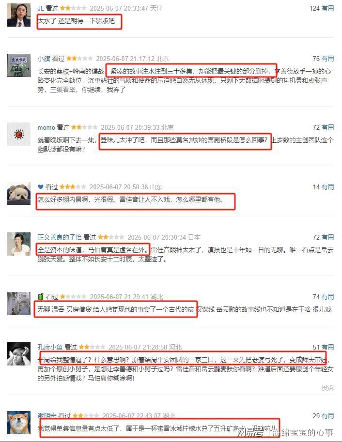Click the blue heart username icon
This screenshot has height=442, width=342.
tap(40, 186)
